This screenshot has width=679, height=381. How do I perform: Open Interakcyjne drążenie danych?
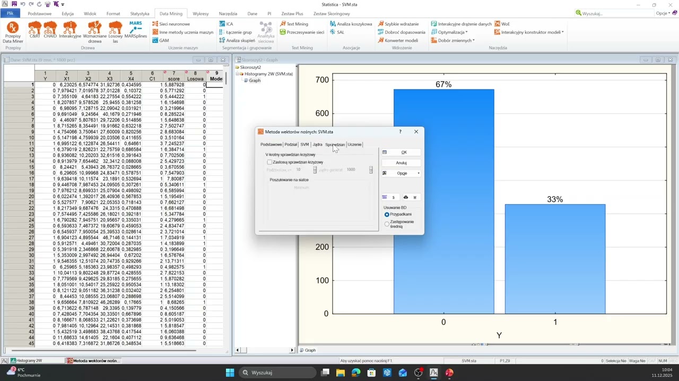(462, 24)
